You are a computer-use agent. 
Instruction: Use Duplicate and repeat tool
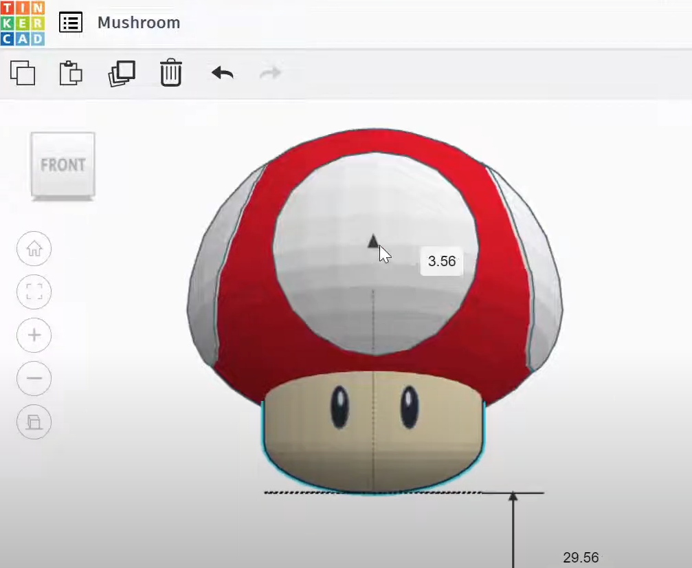point(120,74)
